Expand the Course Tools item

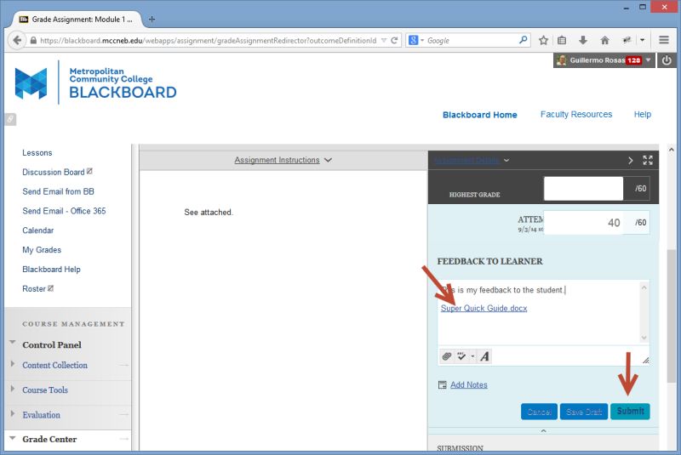(x=13, y=388)
